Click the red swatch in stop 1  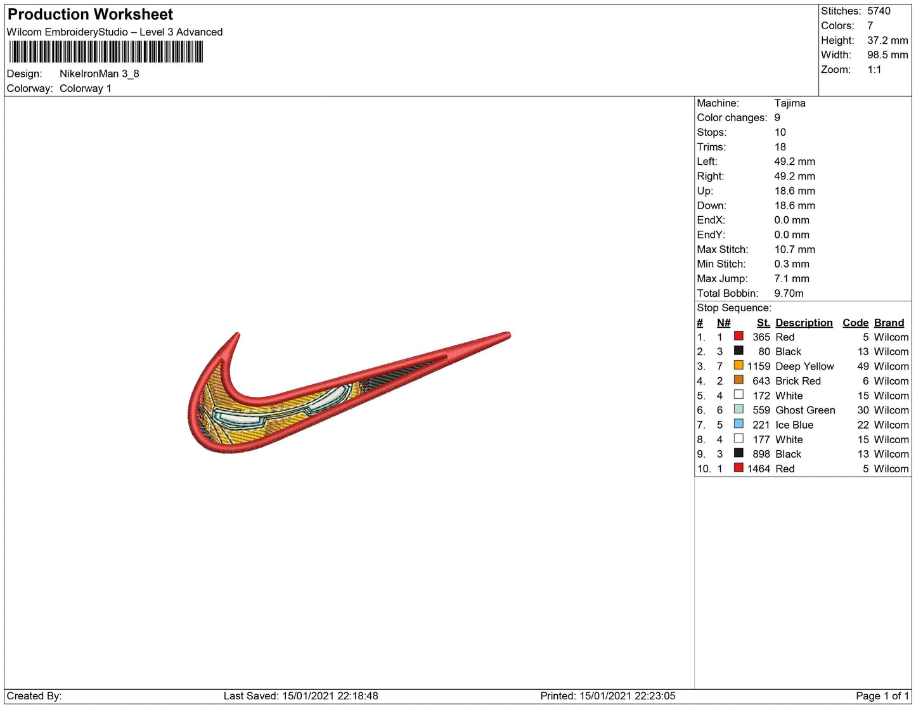tap(739, 336)
